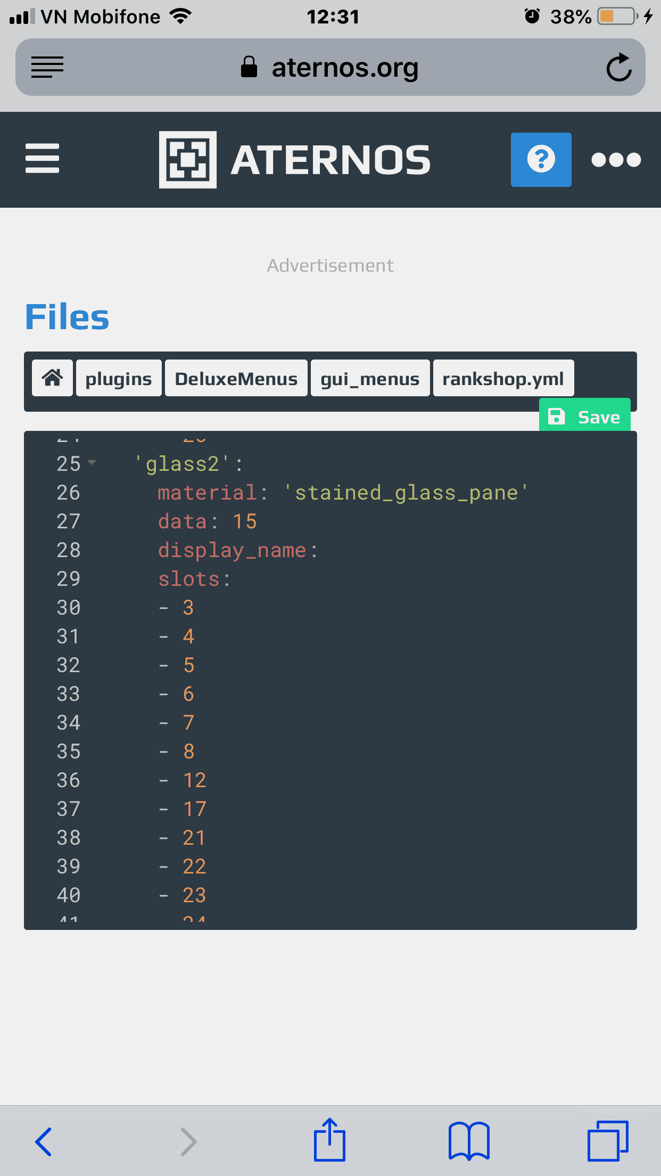Open the gui_menus folder breadcrumb
The height and width of the screenshot is (1176, 661).
370,378
